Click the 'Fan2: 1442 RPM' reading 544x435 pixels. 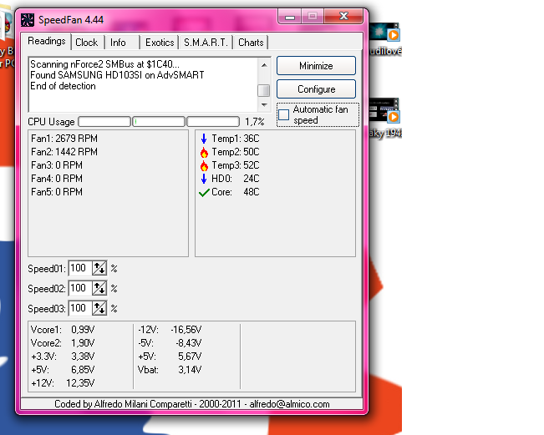tap(64, 152)
